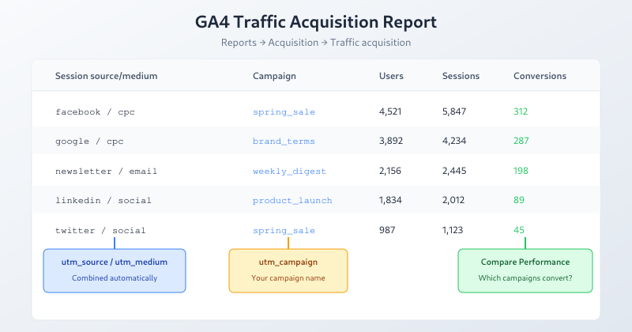Select the google / cpc source cell

tap(89, 141)
